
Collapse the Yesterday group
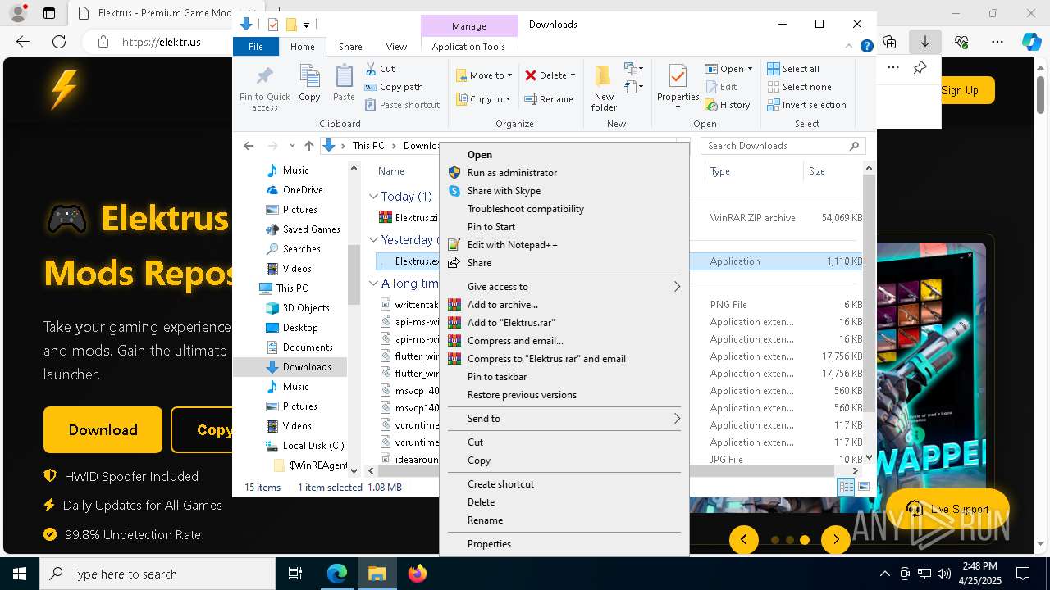373,240
